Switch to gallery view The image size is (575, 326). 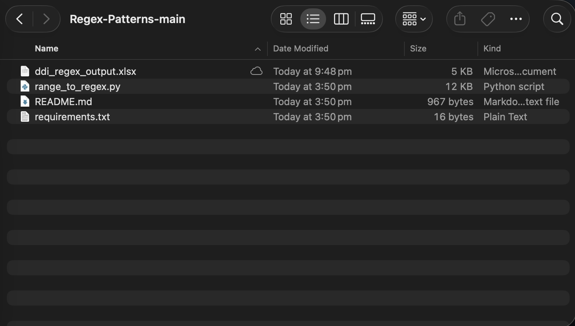[368, 19]
